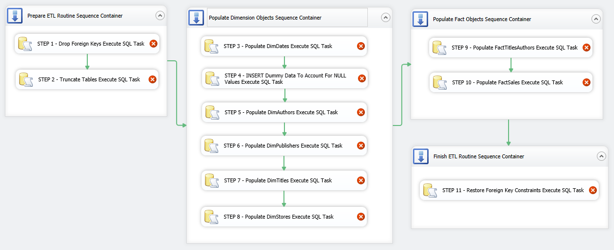
Task: Select the Populate Fact Objects Sequence Container title
Action: coord(482,19)
